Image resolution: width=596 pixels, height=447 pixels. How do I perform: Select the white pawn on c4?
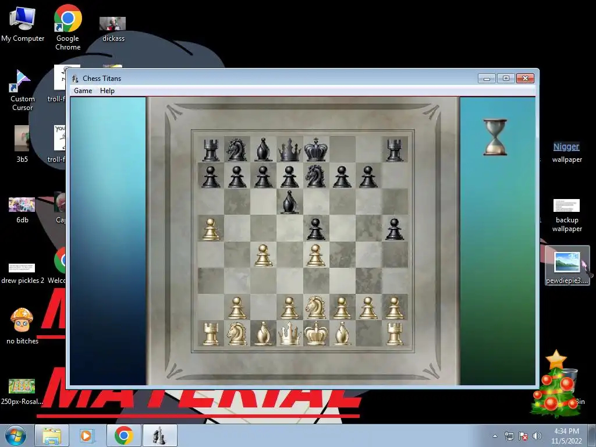pyautogui.click(x=264, y=255)
